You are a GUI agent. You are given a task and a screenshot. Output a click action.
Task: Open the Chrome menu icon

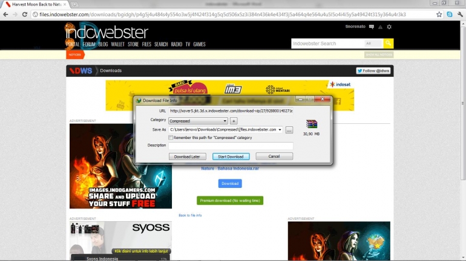click(459, 14)
